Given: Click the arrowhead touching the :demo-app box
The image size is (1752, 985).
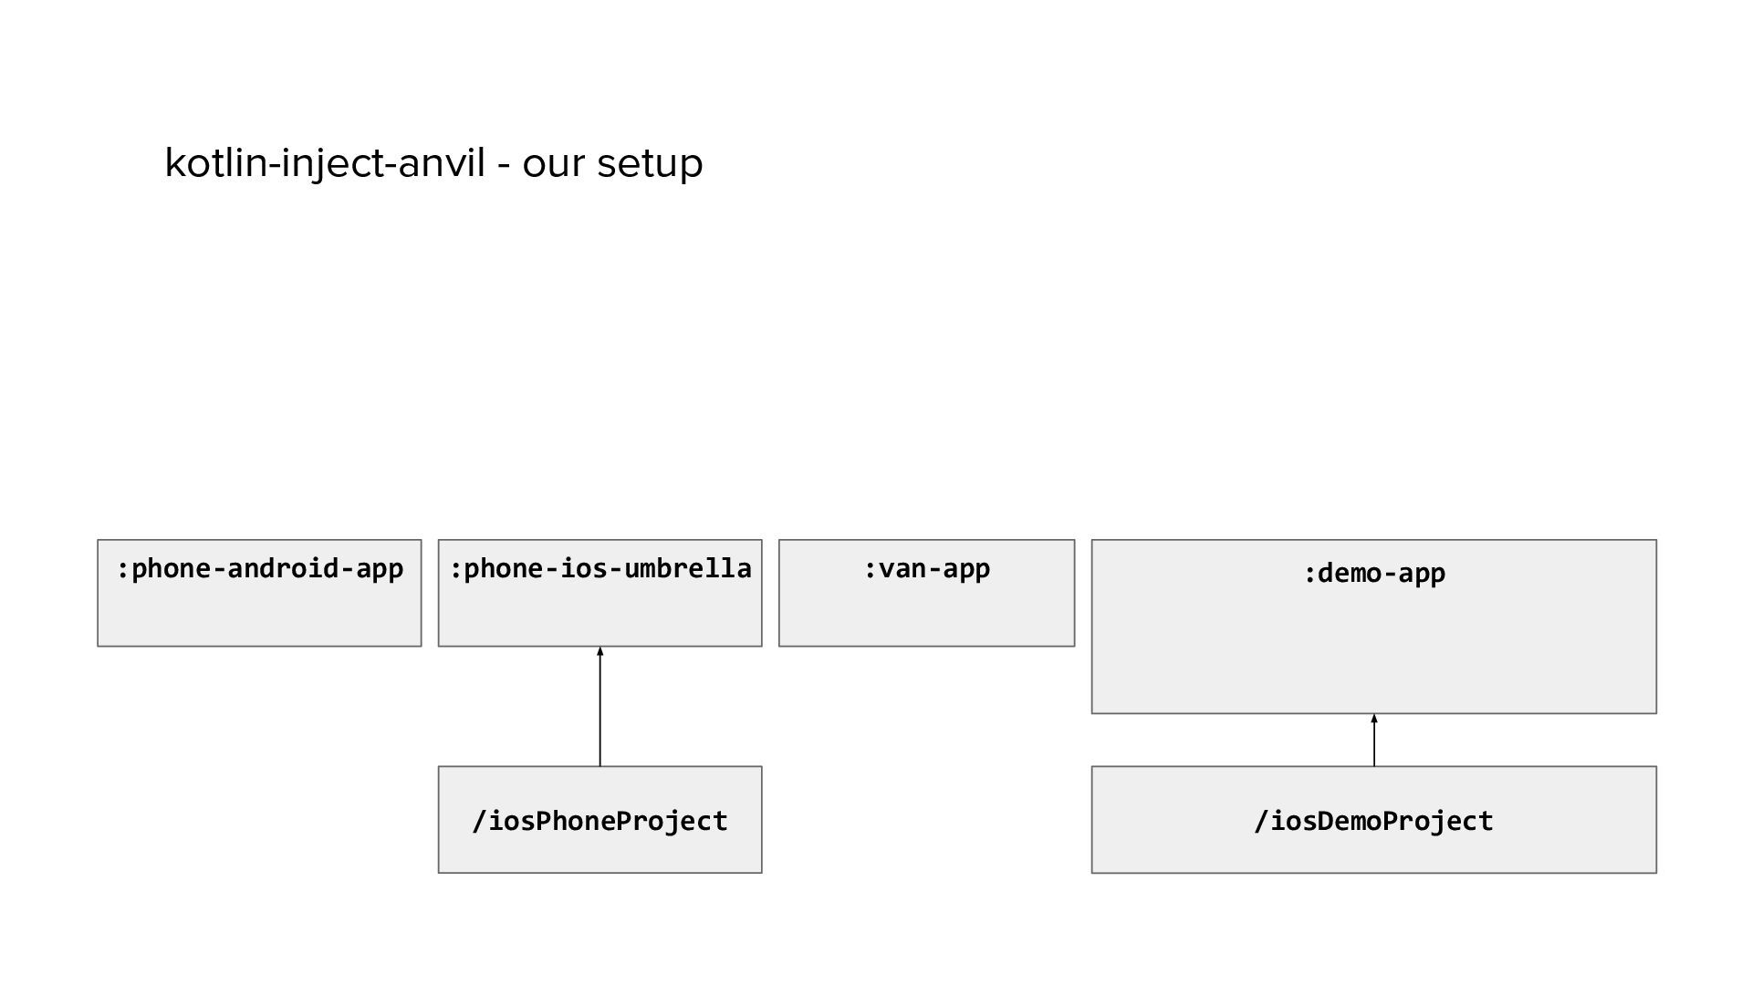Looking at the screenshot, I should (x=1374, y=720).
